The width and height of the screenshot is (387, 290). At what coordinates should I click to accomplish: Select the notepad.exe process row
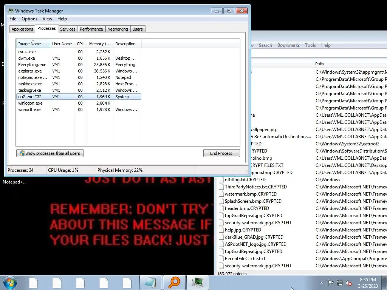79,77
